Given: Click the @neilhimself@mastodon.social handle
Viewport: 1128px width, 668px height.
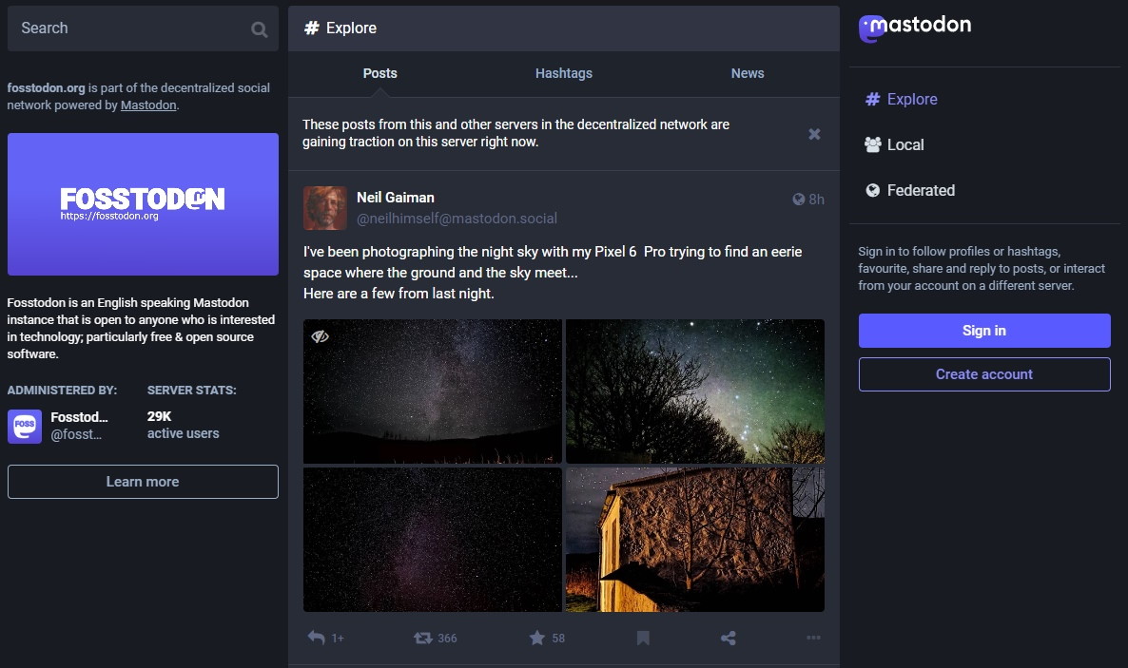Looking at the screenshot, I should click(x=457, y=219).
